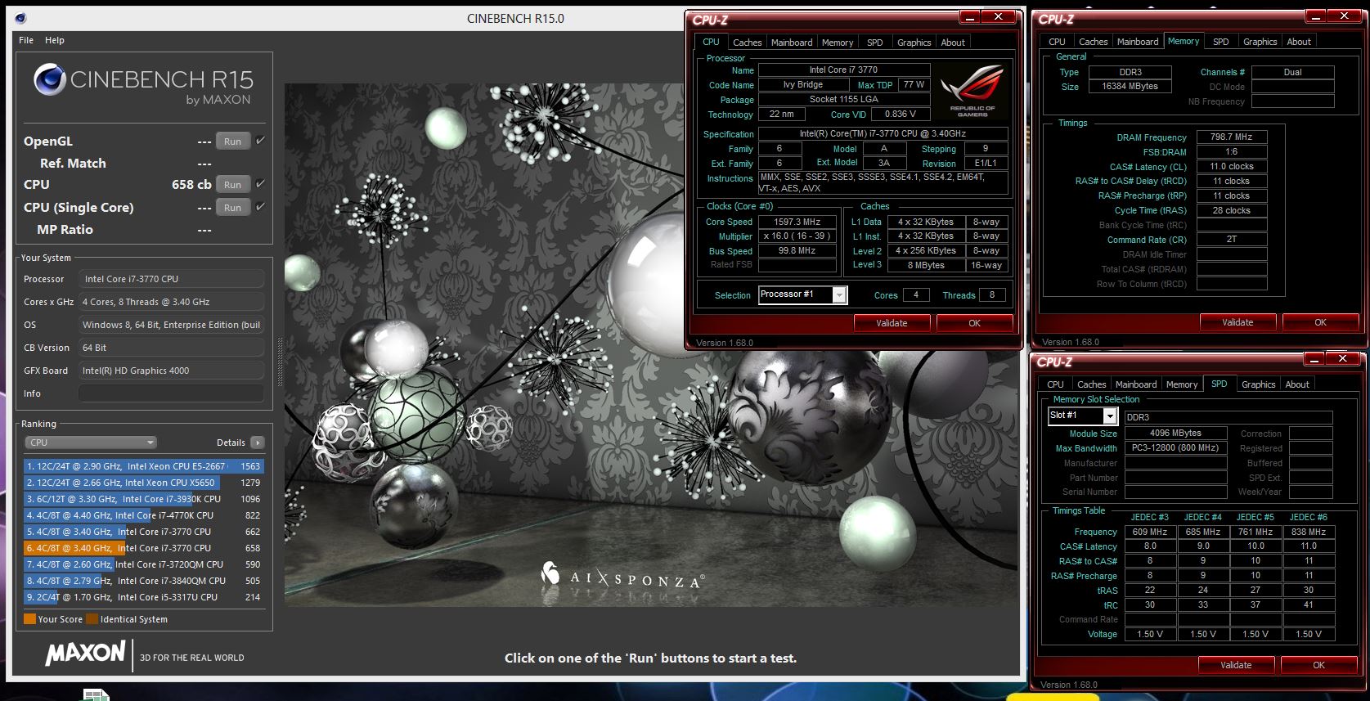Switch to Memory tab in CPU window
This screenshot has width=1370, height=701.
tap(837, 43)
